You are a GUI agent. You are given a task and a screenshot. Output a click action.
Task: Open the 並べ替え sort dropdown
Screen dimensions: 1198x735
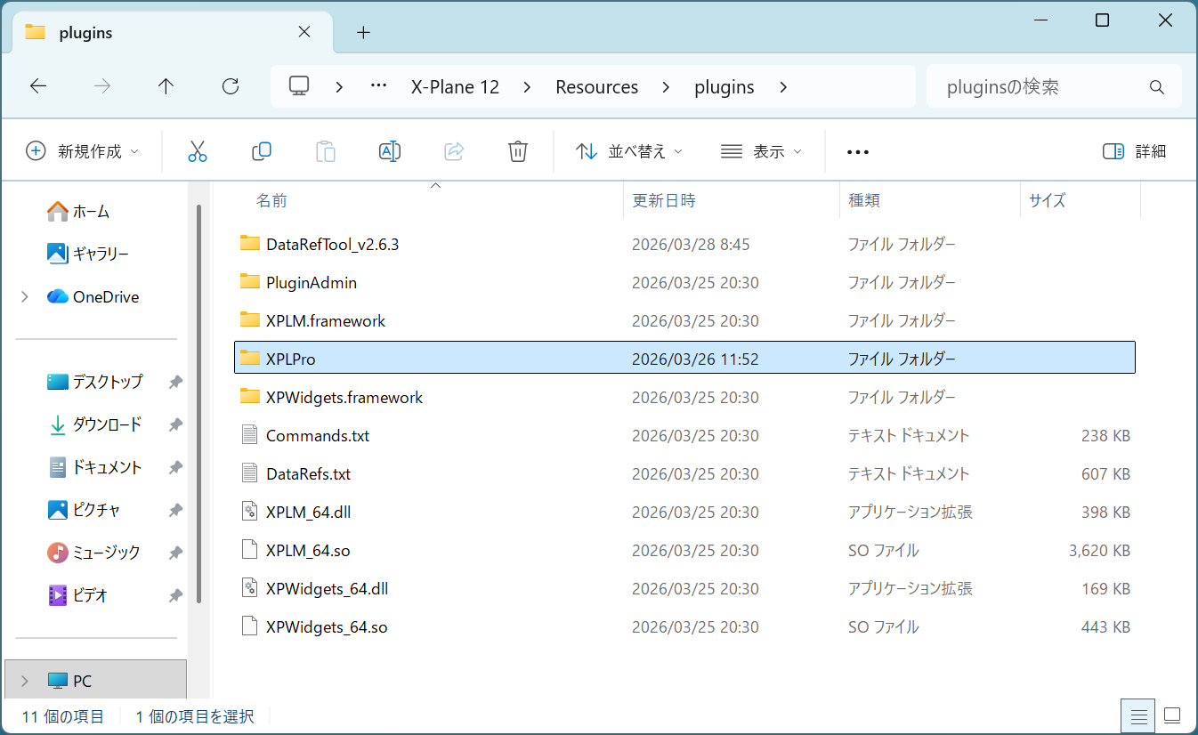629,151
